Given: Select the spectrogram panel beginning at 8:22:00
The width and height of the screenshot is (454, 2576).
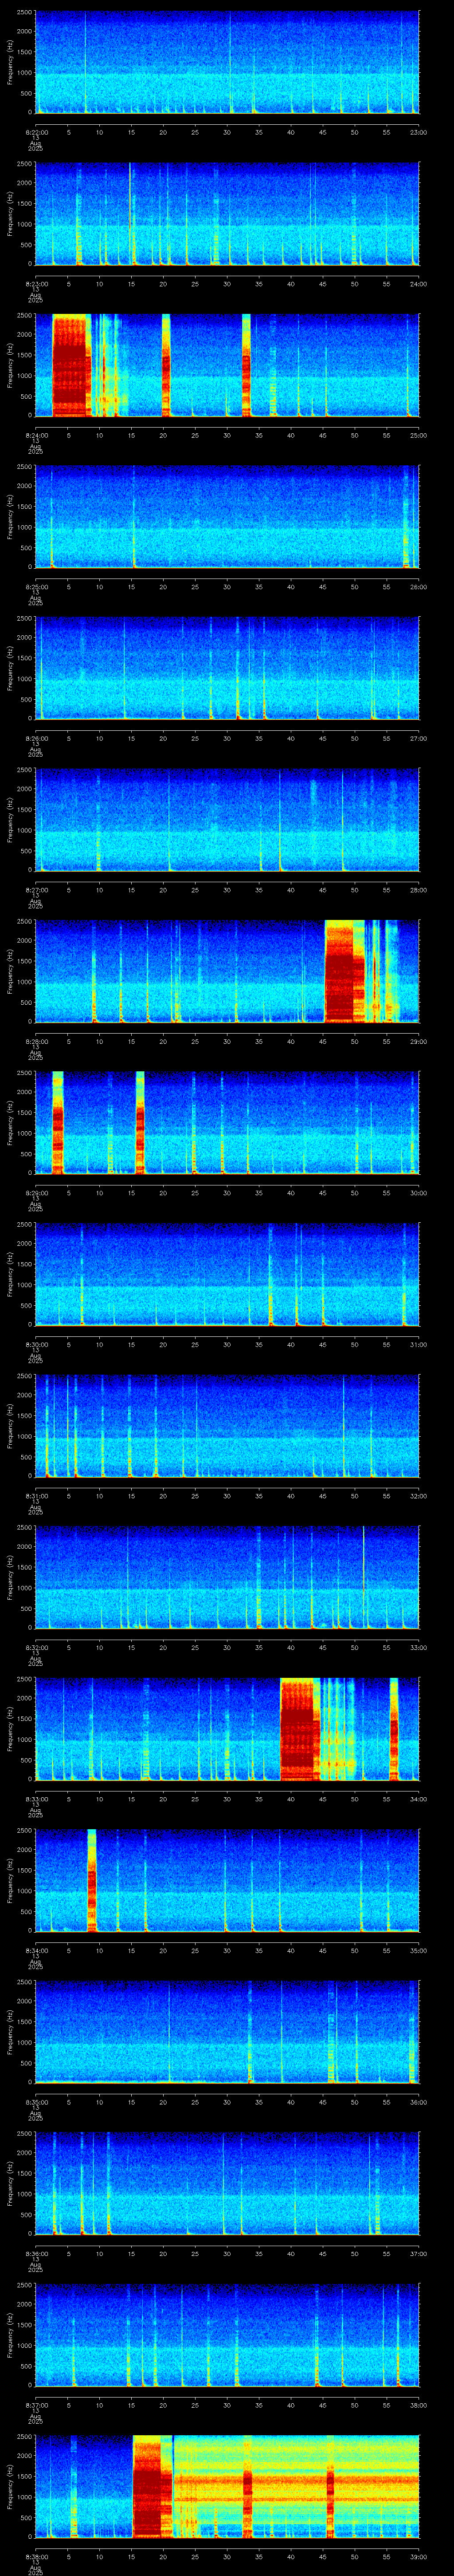Looking at the screenshot, I should [227, 62].
